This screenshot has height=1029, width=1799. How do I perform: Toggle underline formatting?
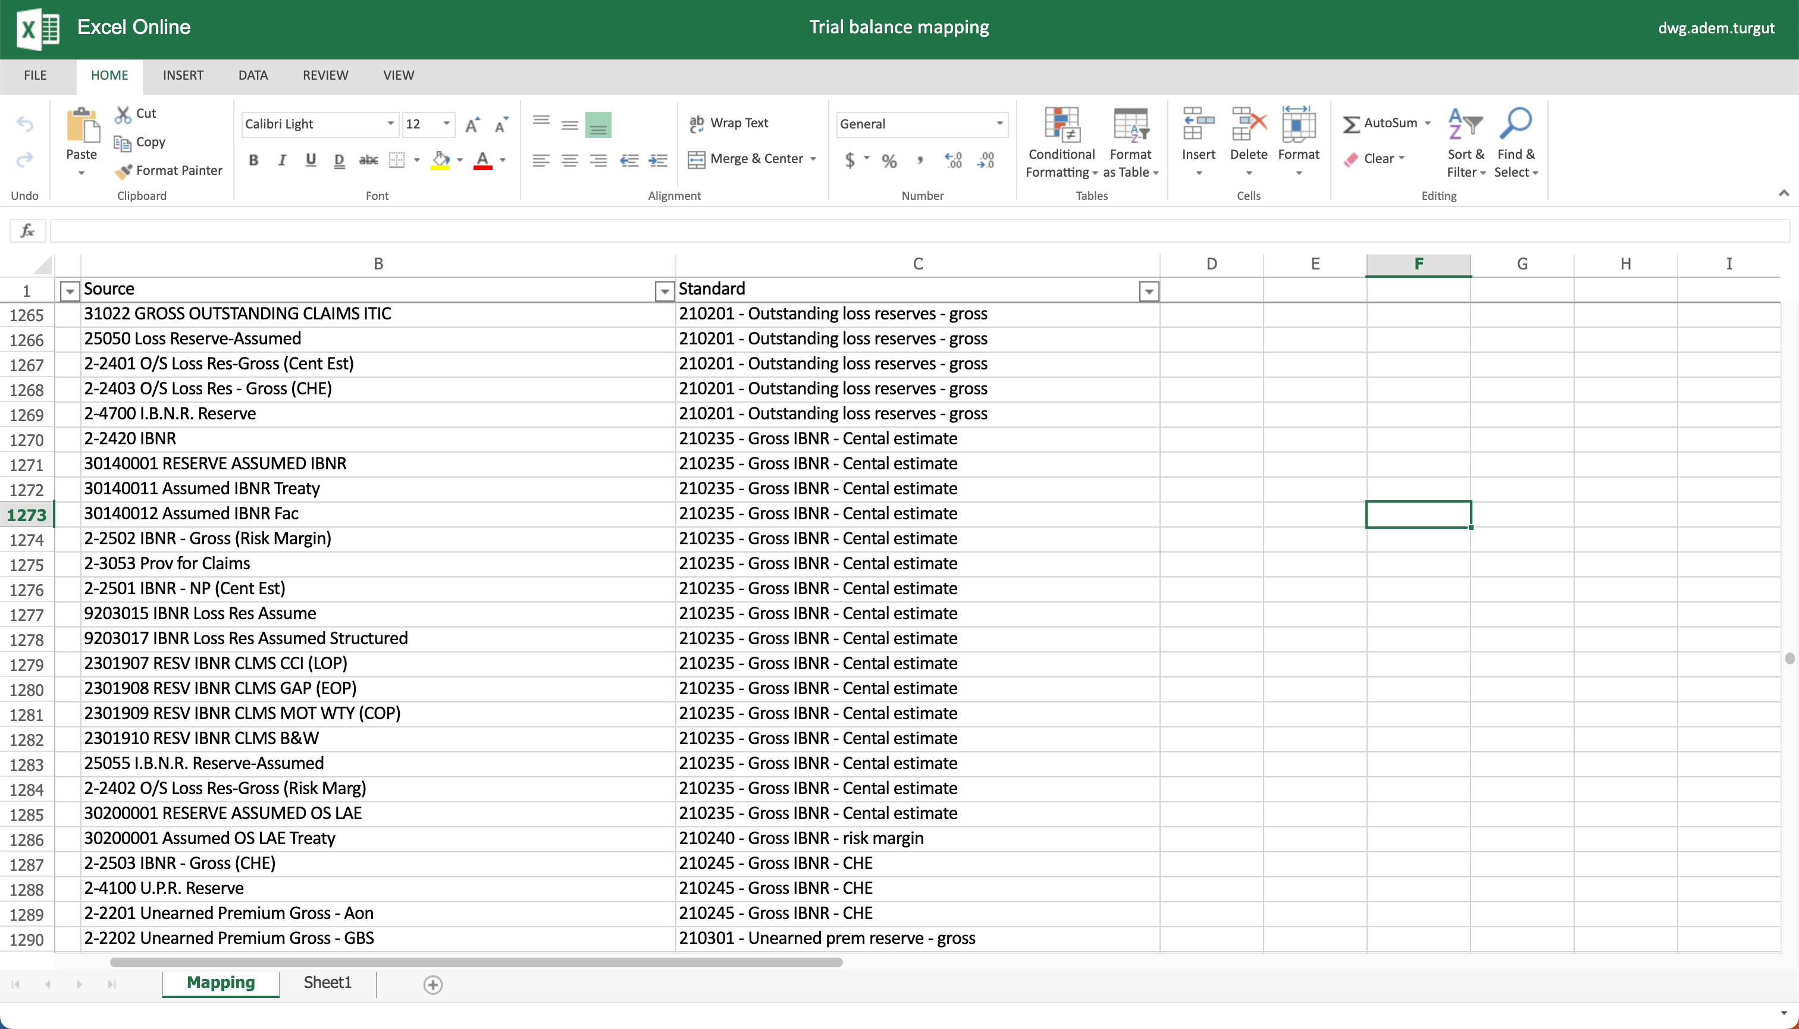pyautogui.click(x=311, y=161)
